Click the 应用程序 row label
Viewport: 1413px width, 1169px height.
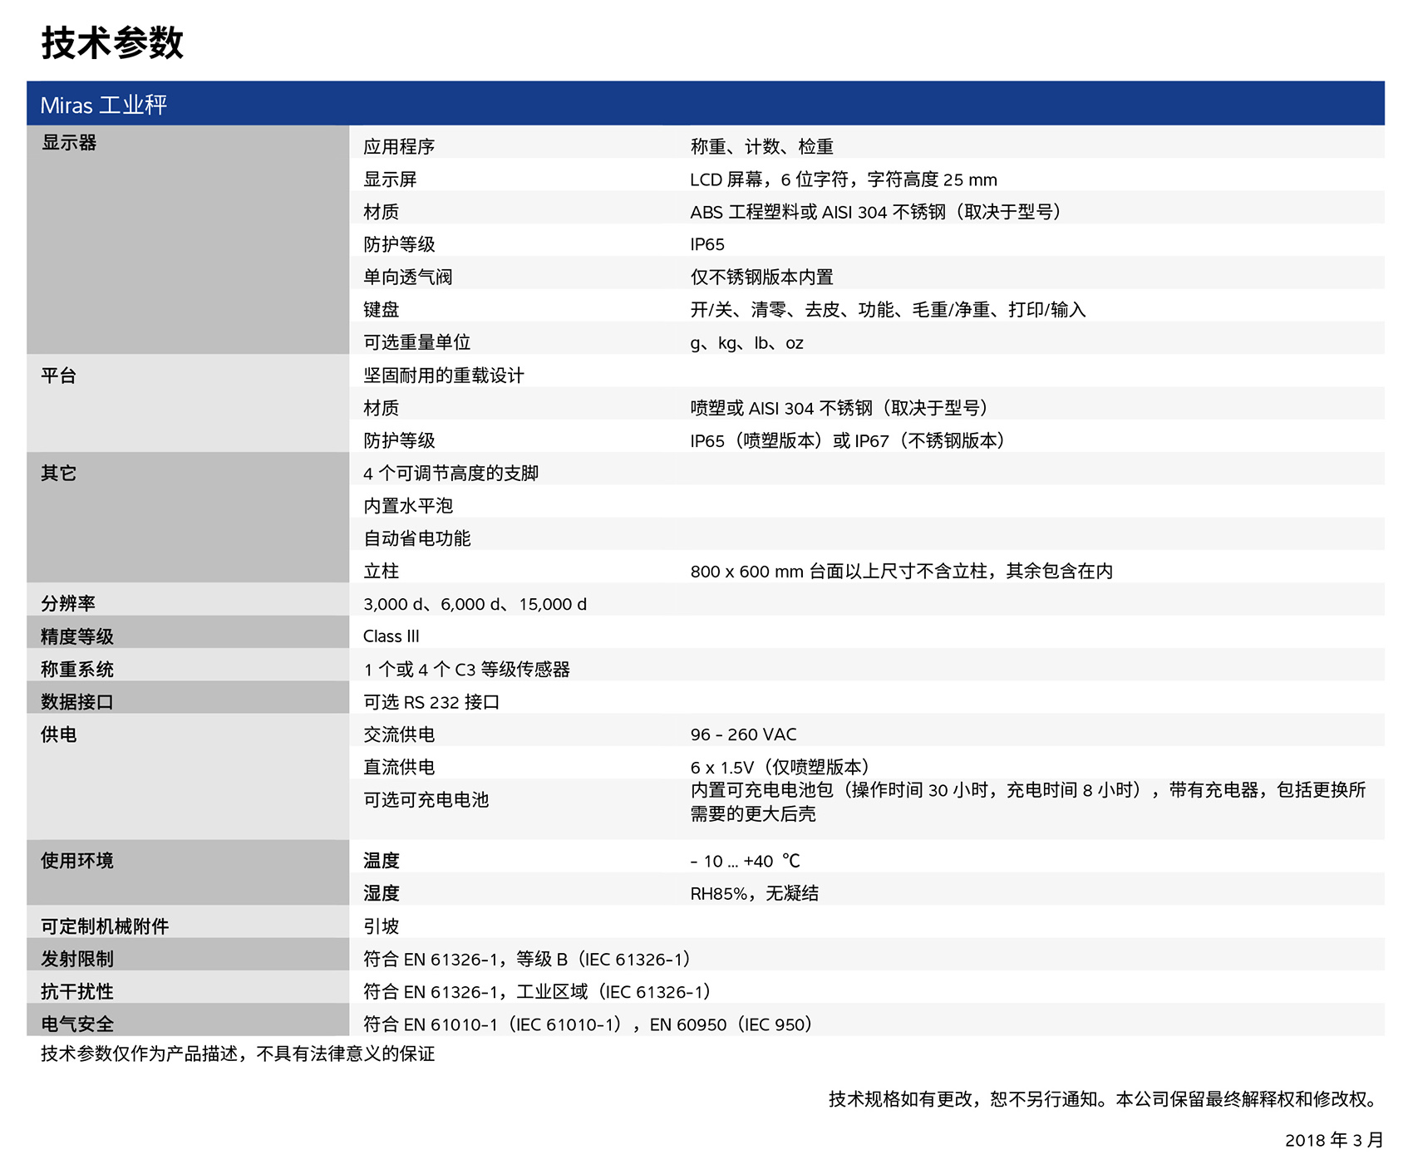(x=399, y=147)
